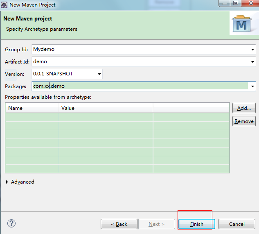Go back with the Back button

click(119, 224)
